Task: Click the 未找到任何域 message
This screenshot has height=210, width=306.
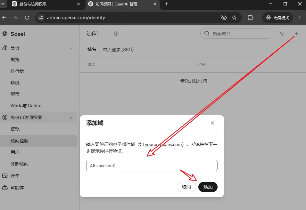Action: [x=194, y=81]
